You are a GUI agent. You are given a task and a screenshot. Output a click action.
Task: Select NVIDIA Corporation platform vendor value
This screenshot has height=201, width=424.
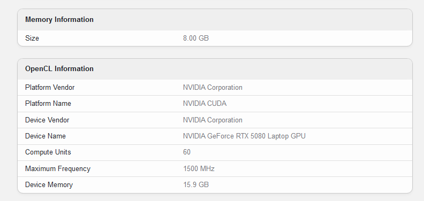[213, 88]
